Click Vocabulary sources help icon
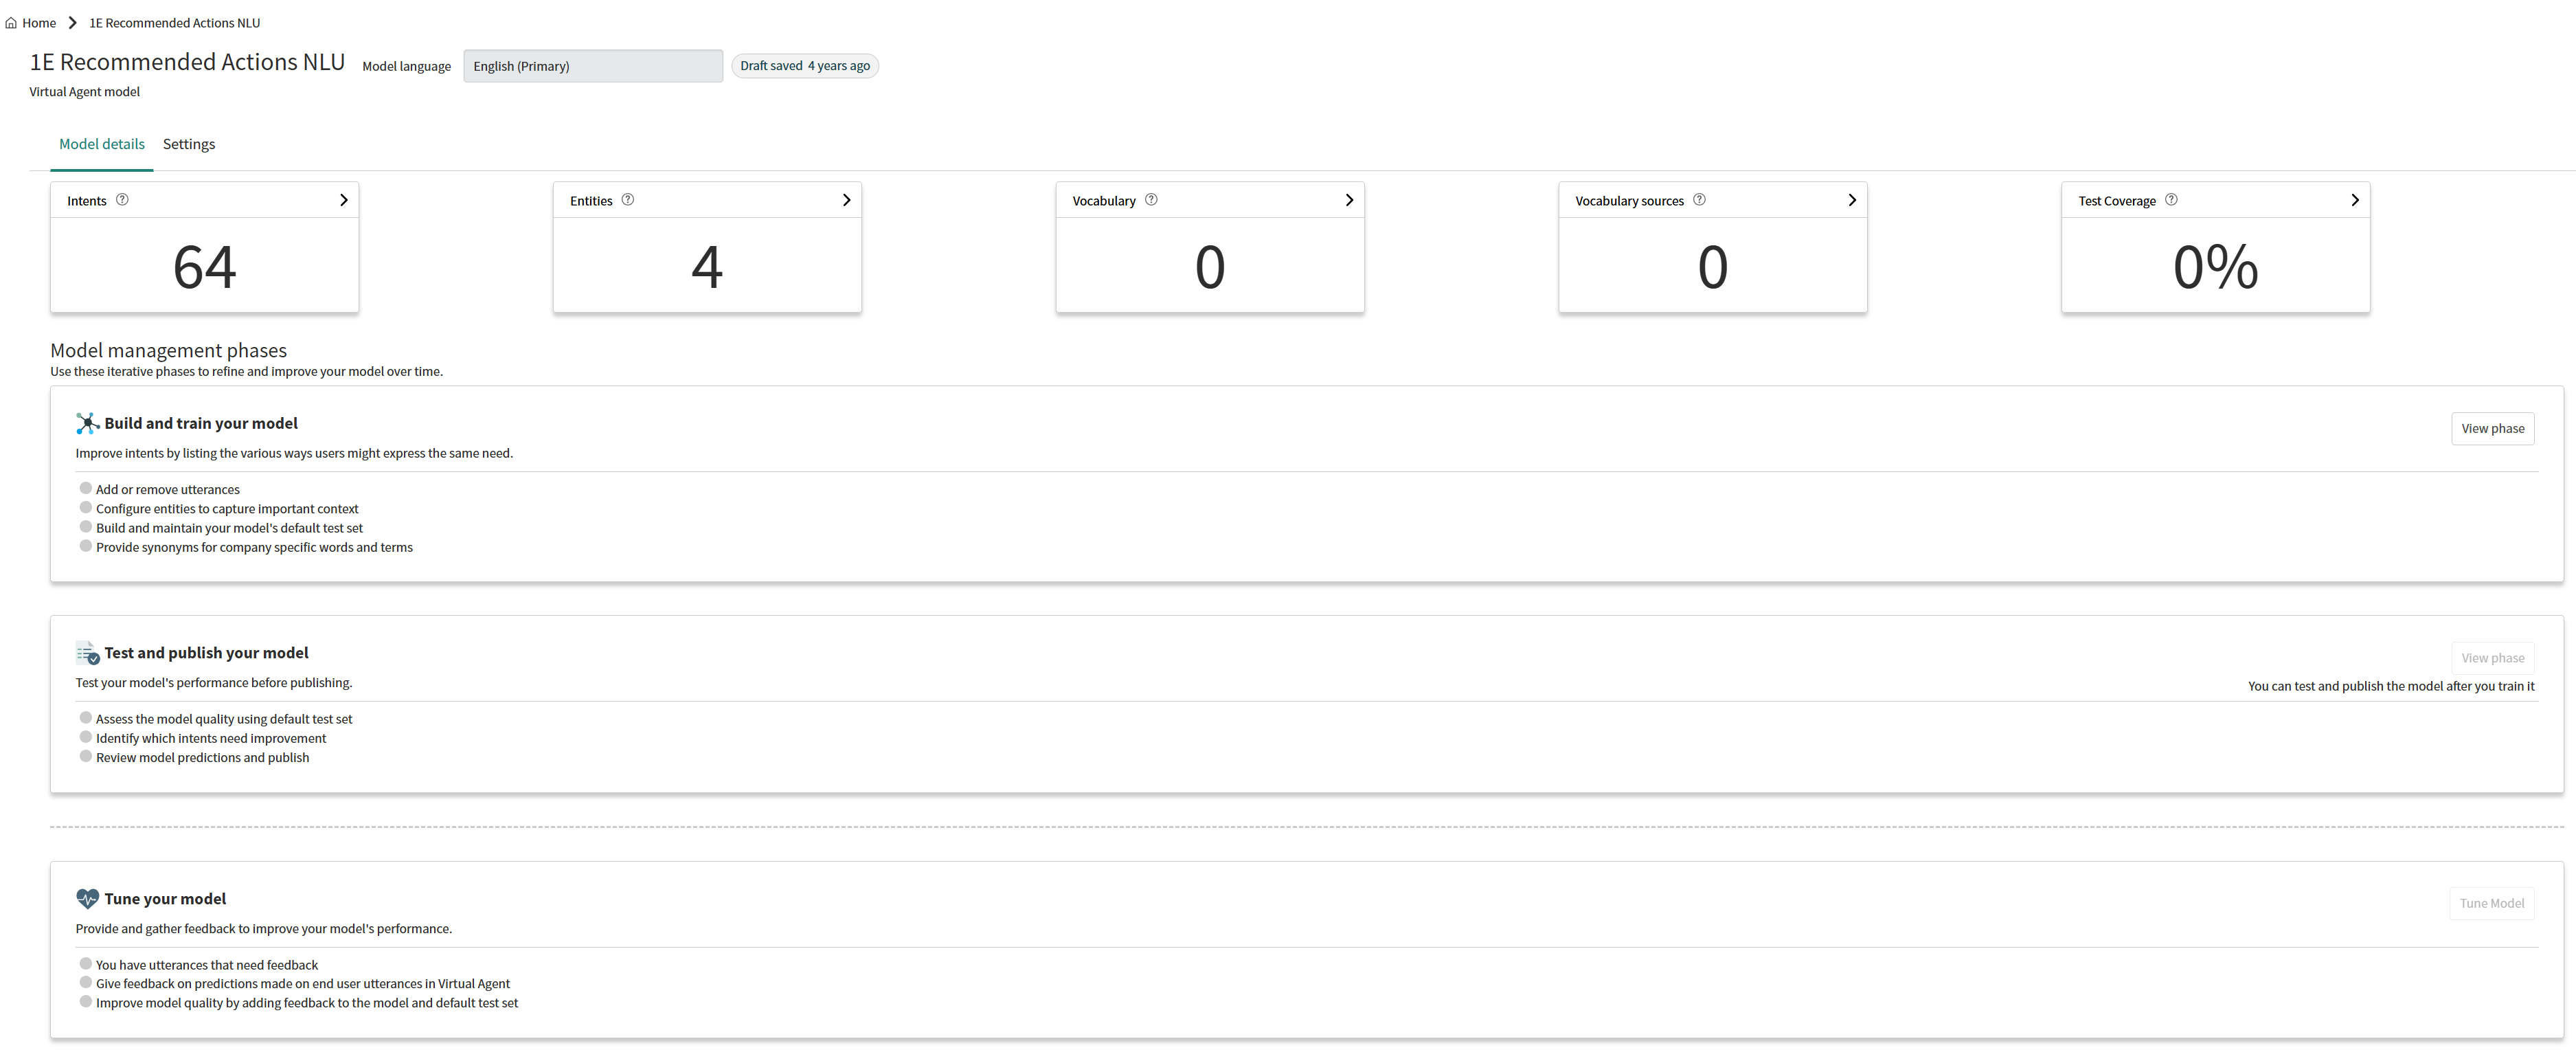Image resolution: width=2576 pixels, height=1050 pixels. [1699, 200]
